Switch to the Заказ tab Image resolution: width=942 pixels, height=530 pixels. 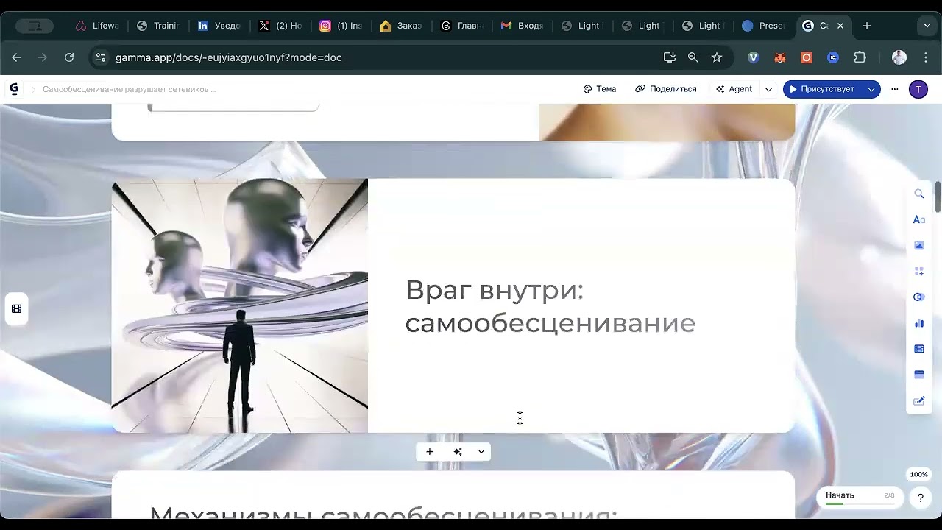(x=401, y=26)
